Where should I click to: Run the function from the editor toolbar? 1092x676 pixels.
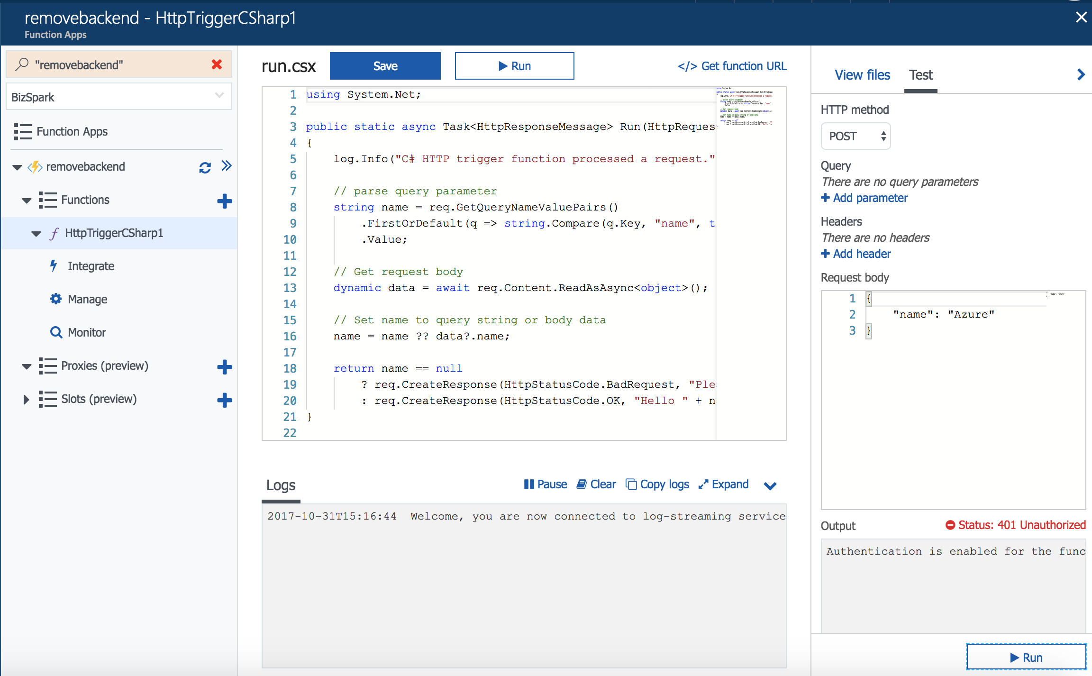[x=515, y=66]
